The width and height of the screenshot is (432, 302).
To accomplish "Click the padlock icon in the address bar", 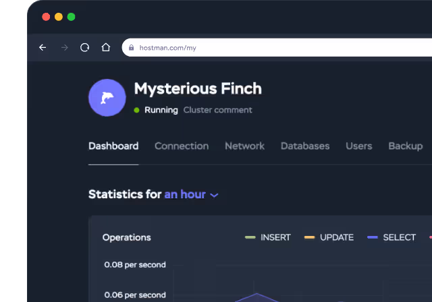I will click(131, 48).
